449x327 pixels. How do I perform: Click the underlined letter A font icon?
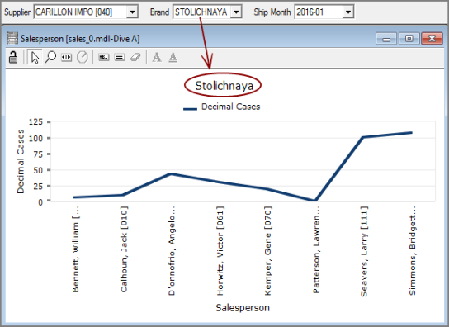[173, 57]
